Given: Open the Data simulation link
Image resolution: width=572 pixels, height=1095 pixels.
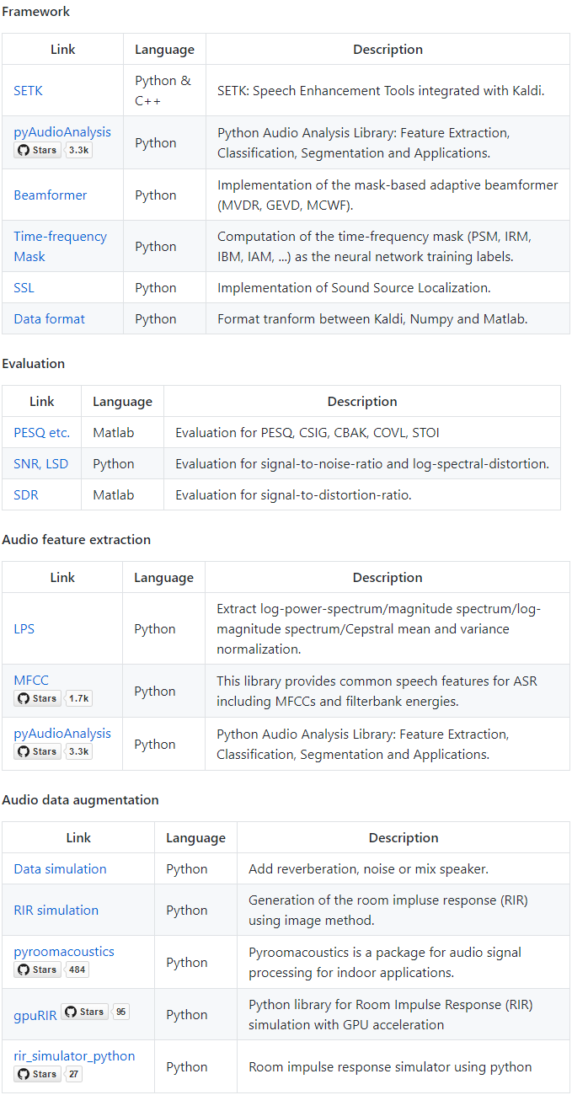Looking at the screenshot, I should click(60, 868).
